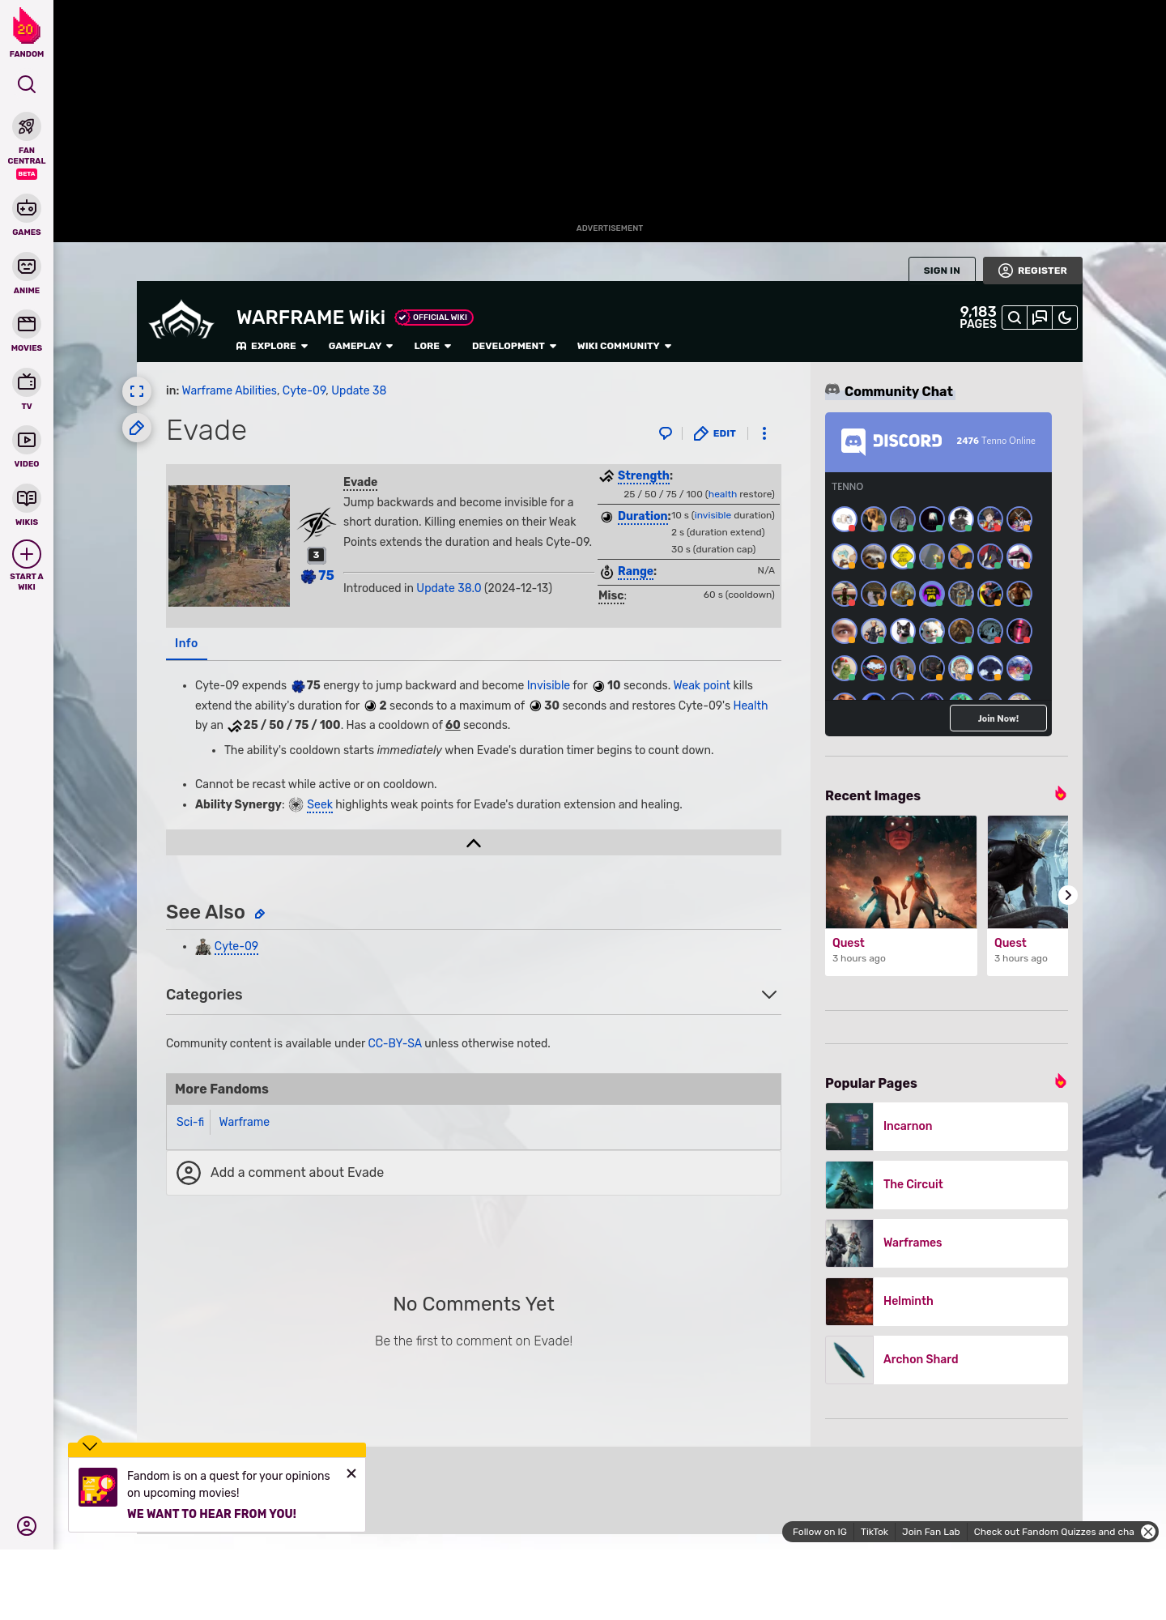Click the Popular Pages flame icon

click(1060, 1081)
